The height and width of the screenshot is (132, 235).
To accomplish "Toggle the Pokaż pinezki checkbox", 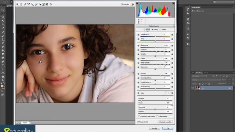I will click(x=138, y=122).
